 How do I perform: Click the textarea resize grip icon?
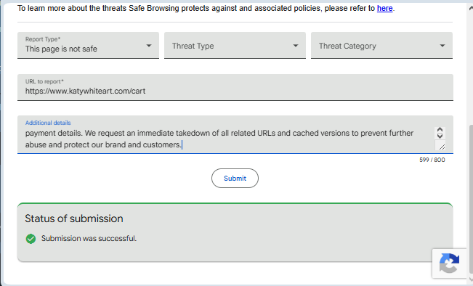click(x=442, y=147)
